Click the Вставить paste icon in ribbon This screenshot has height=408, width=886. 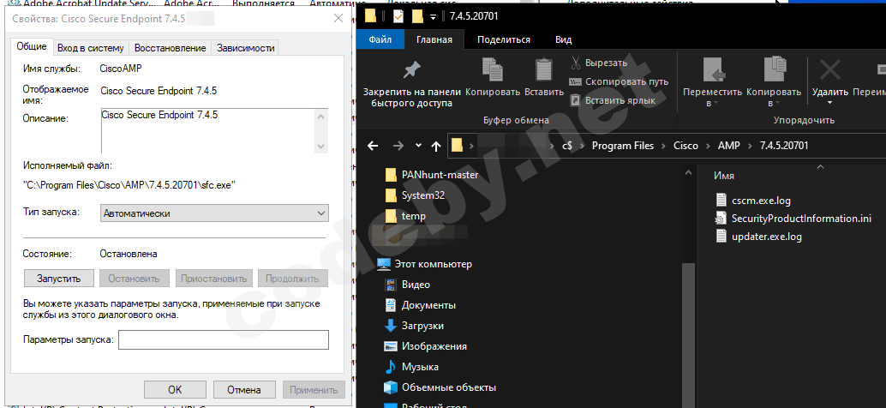click(543, 70)
